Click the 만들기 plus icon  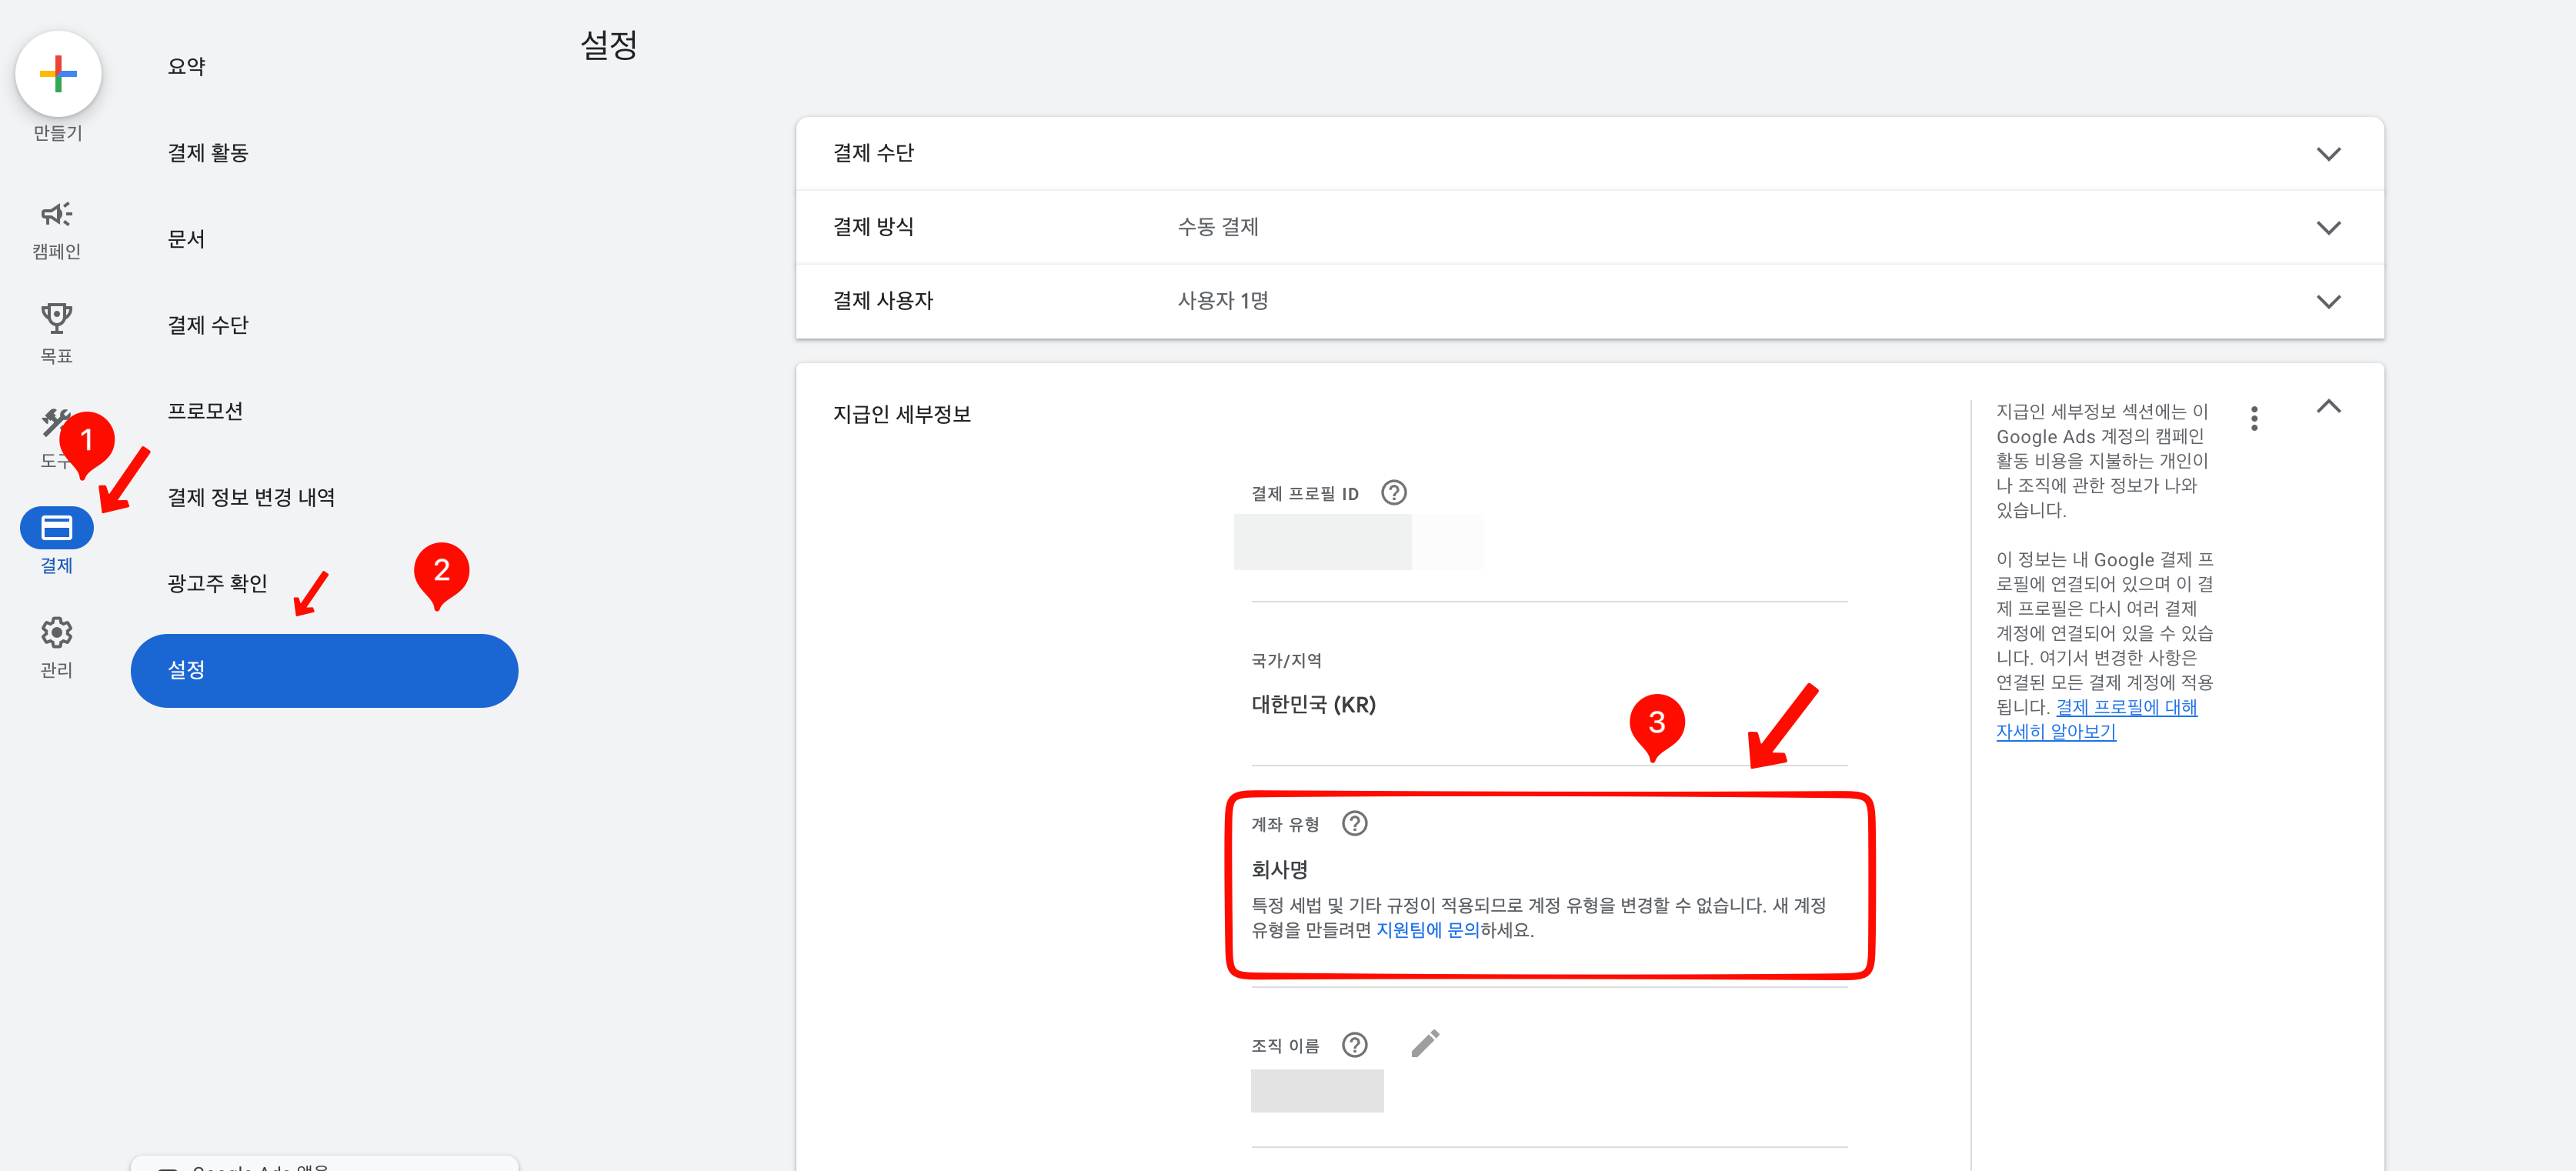click(x=58, y=74)
